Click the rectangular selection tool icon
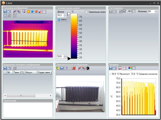161x120 pixels. pyautogui.click(x=5, y=15)
